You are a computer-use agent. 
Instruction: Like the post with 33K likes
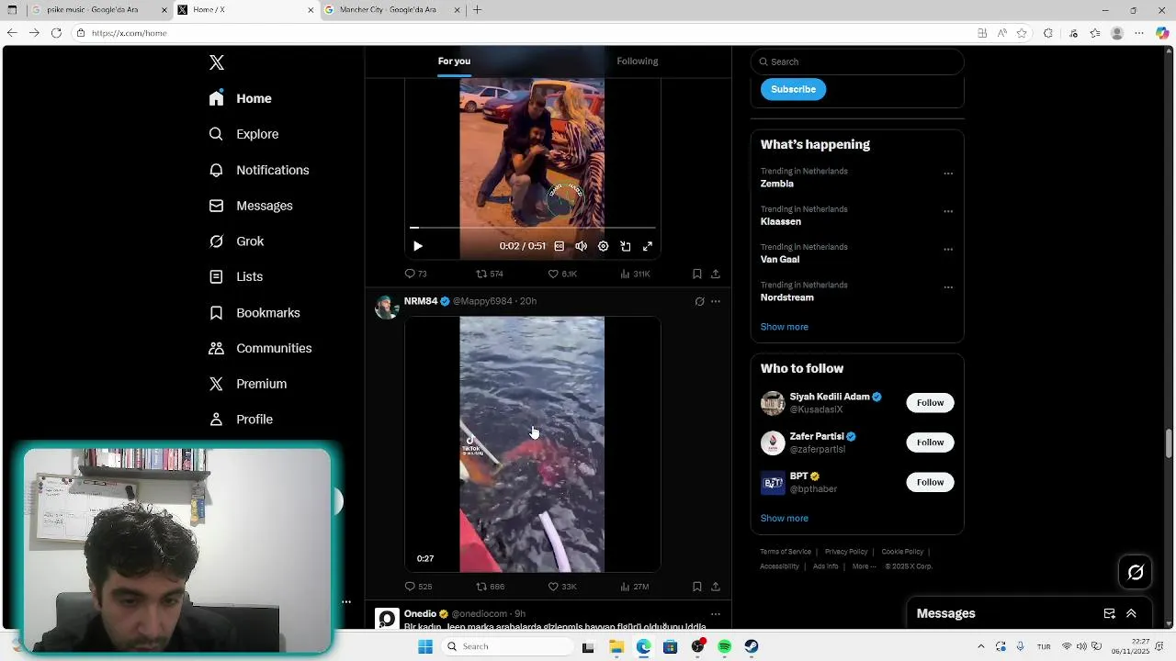click(x=562, y=587)
